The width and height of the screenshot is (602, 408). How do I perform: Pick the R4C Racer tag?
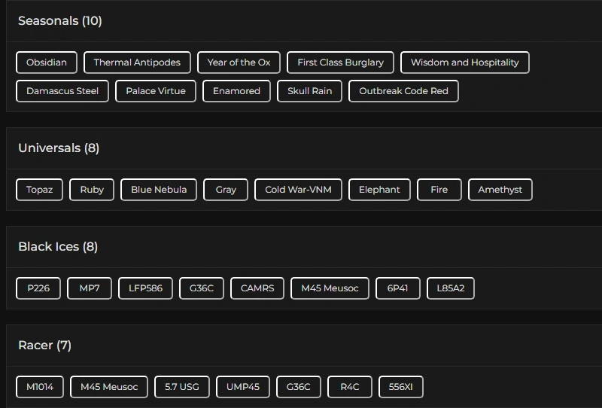point(350,387)
